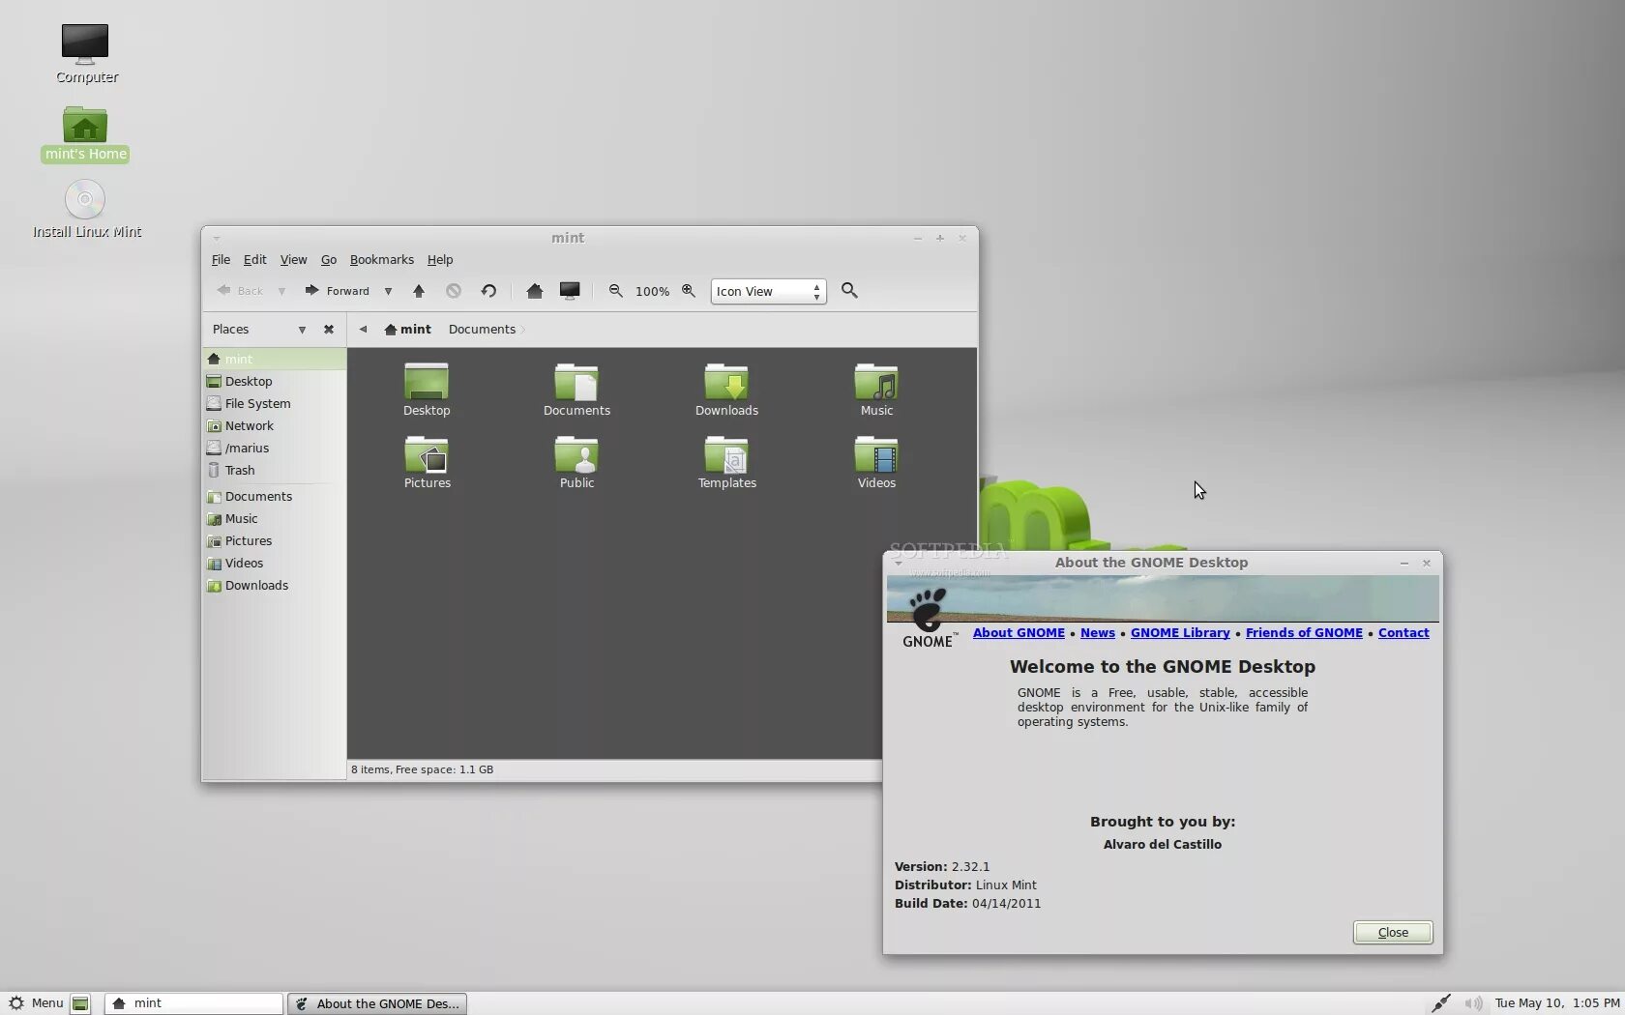Click the Stop loading toolbar icon

coord(454,291)
